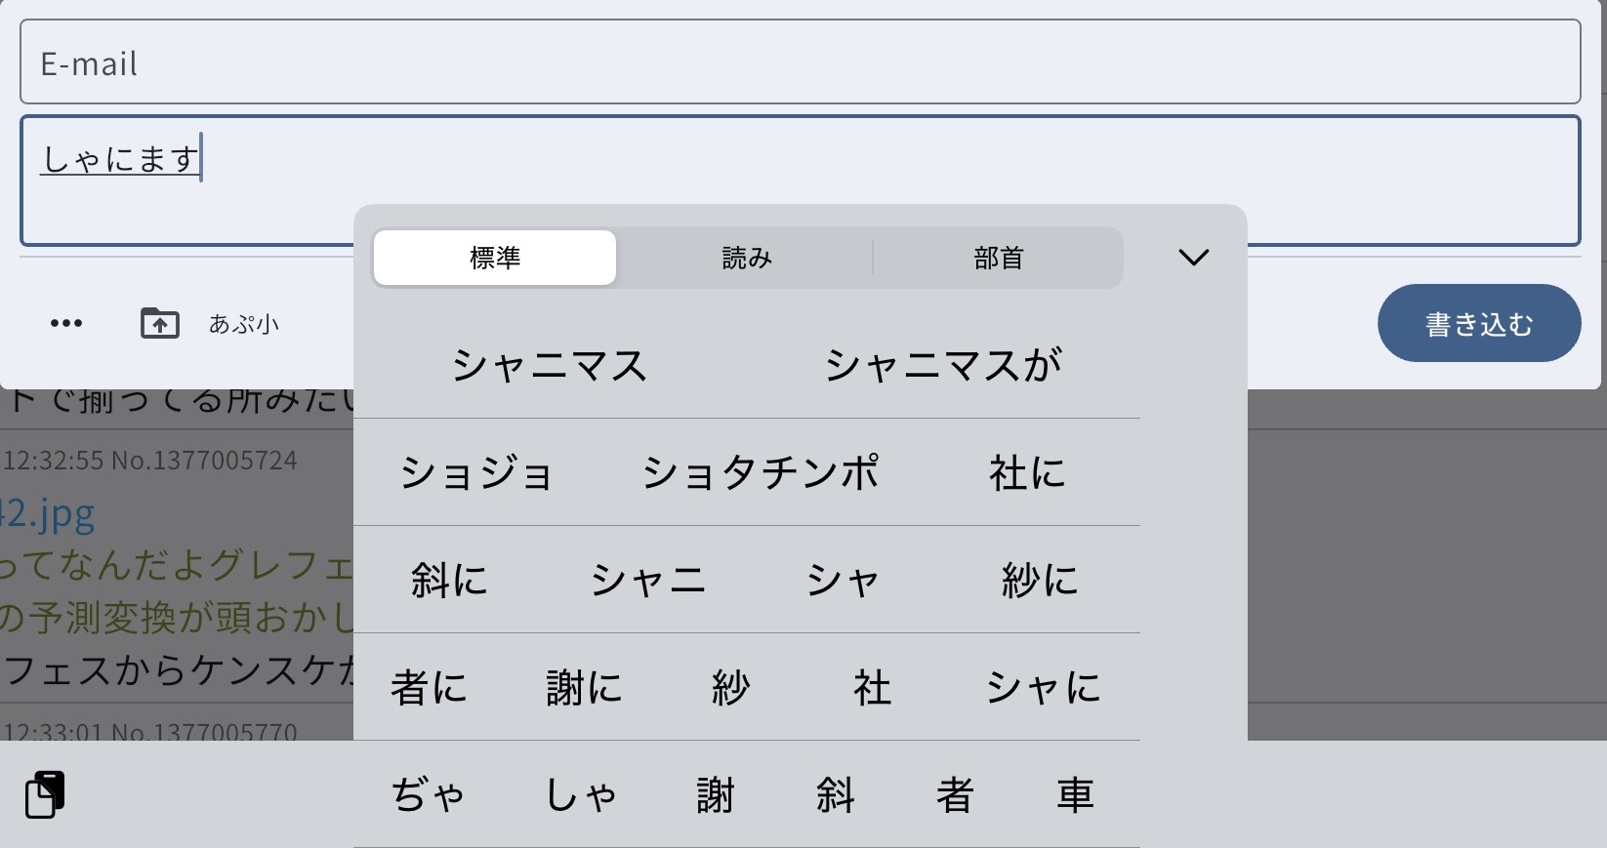Open the 2.jpg image link
The height and width of the screenshot is (848, 1607).
(49, 513)
